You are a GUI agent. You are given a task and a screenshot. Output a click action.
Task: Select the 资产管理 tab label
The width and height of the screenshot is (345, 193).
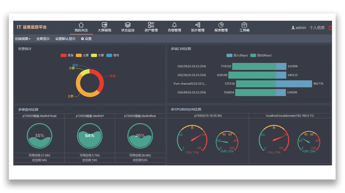point(151,30)
